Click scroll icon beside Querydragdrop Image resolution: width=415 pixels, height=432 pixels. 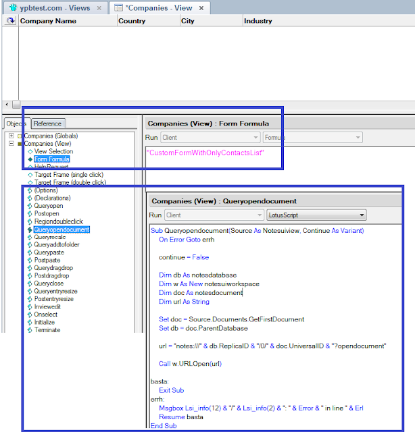click(30, 268)
